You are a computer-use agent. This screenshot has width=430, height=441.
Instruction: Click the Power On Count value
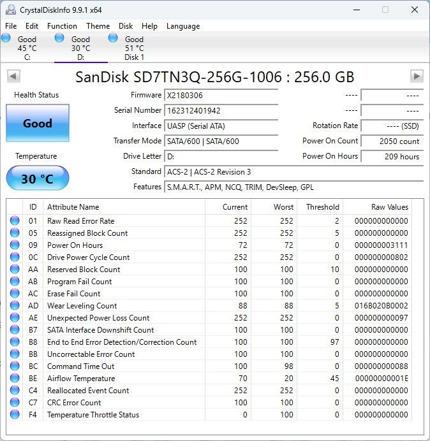(392, 141)
